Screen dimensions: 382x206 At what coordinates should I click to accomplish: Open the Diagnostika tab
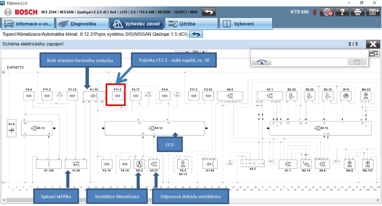pos(82,24)
